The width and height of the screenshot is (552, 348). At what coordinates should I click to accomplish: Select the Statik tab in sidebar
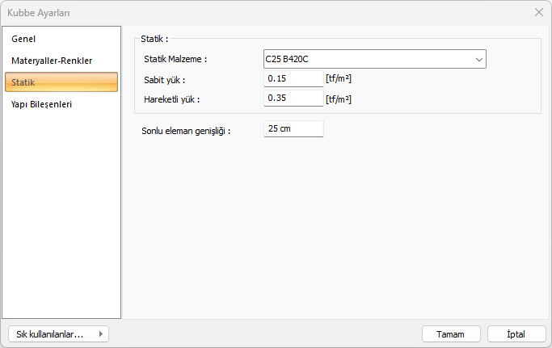click(61, 82)
